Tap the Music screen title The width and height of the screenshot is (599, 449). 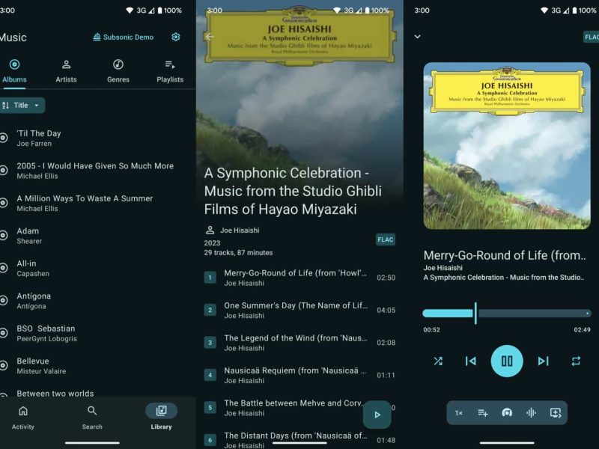13,37
